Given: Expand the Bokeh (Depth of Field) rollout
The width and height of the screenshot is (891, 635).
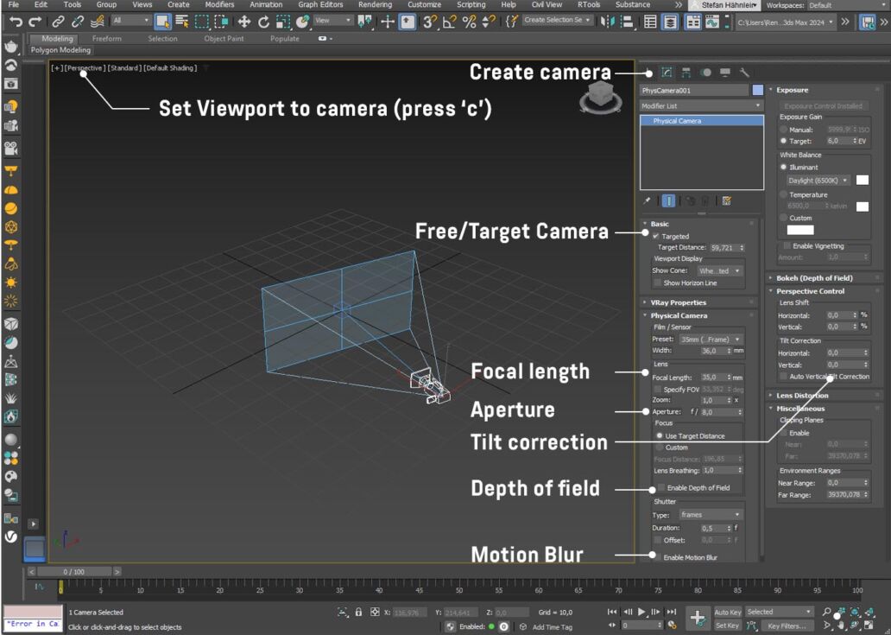Looking at the screenshot, I should (x=814, y=278).
